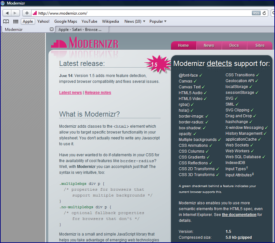The image size is (275, 243).
Task: Open Top Sites via the grid icon
Action: point(15,21)
